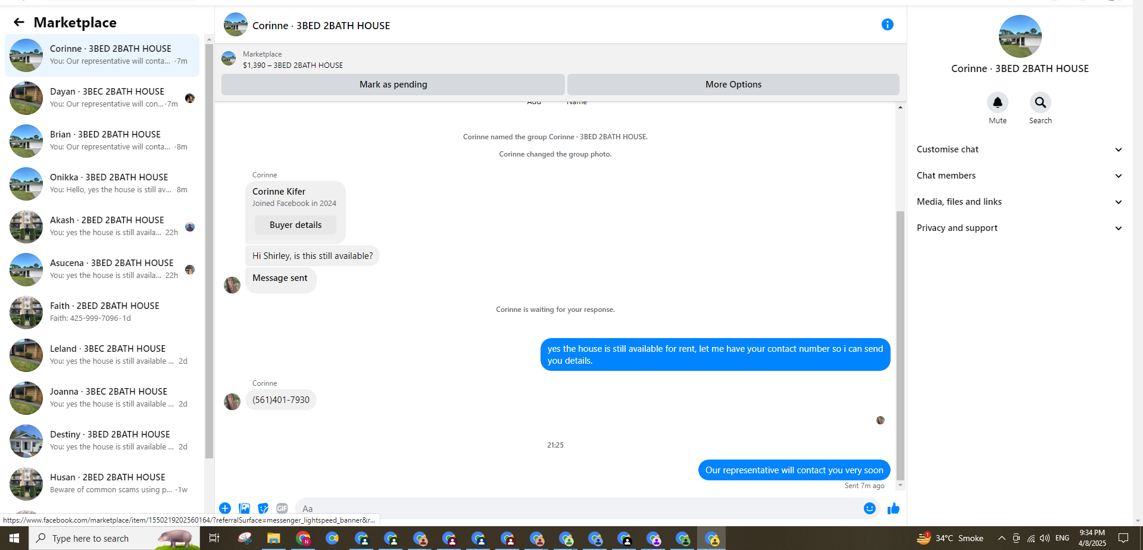This screenshot has height=550, width=1143.
Task: Click the weather 34°C Smoke widget
Action: click(950, 538)
